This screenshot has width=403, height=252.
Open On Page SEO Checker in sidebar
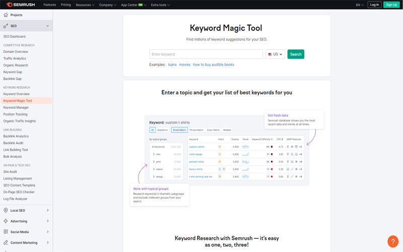(19, 192)
